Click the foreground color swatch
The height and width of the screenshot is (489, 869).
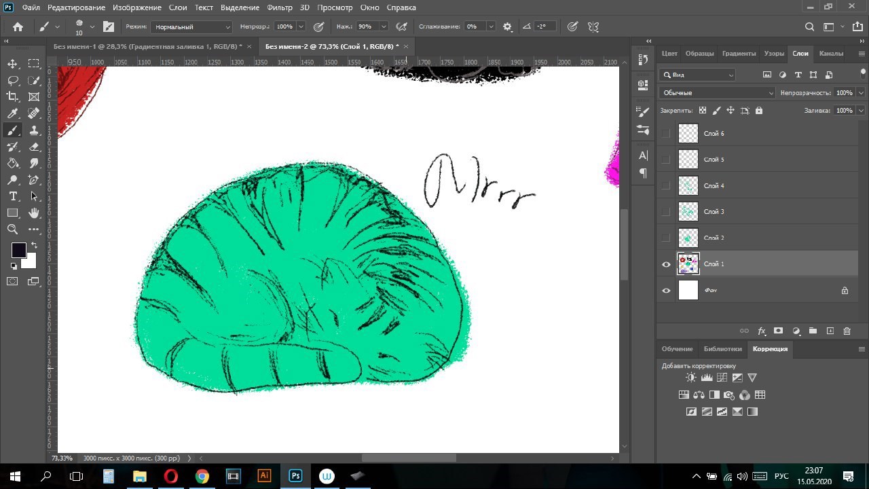(x=18, y=250)
